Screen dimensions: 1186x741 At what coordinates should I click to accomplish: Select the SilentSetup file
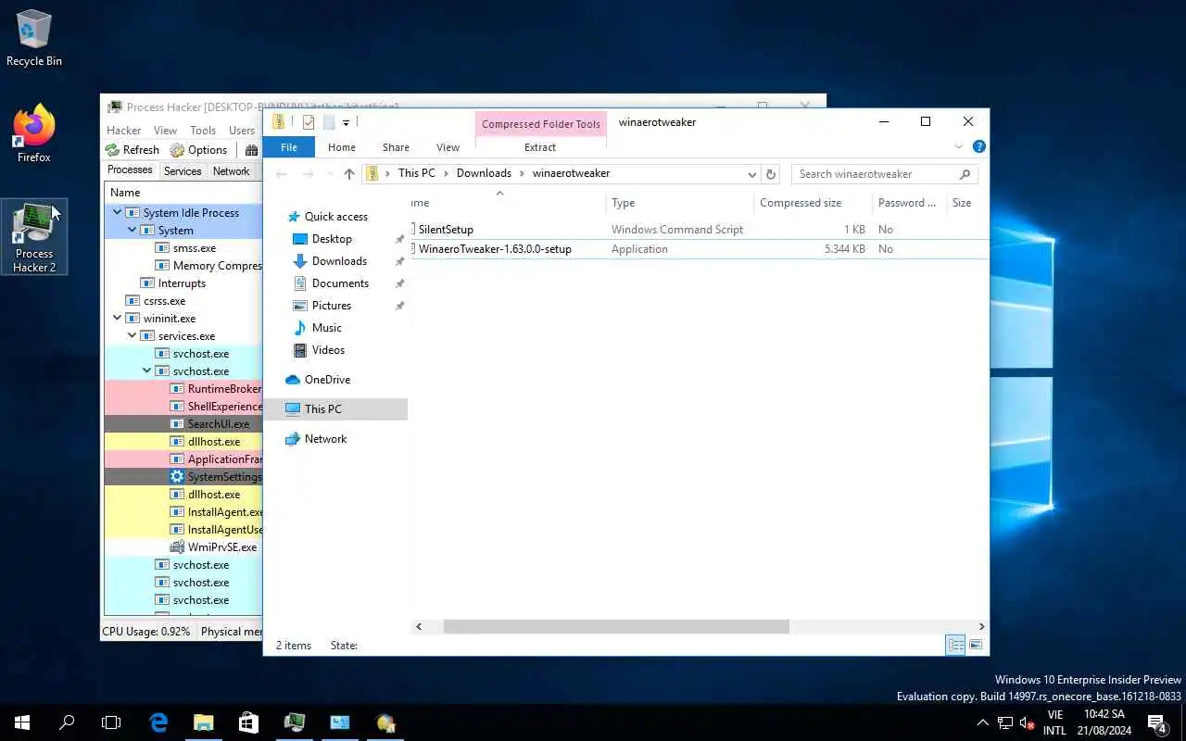446,230
